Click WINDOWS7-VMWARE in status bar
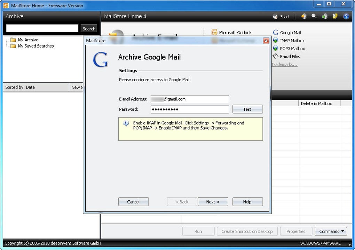355x250 pixels. click(320, 243)
